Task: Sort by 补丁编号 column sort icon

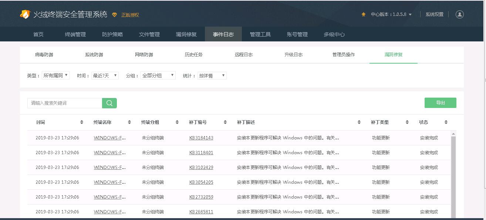Action: (x=225, y=122)
